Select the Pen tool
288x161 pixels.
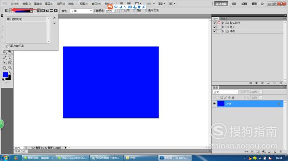click(4, 57)
